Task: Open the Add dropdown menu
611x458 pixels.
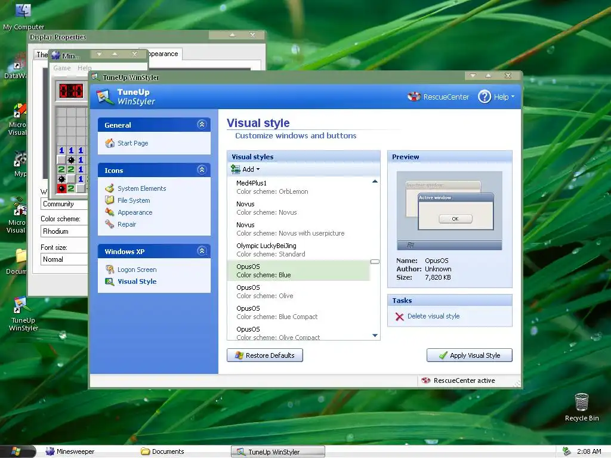Action: click(245, 169)
